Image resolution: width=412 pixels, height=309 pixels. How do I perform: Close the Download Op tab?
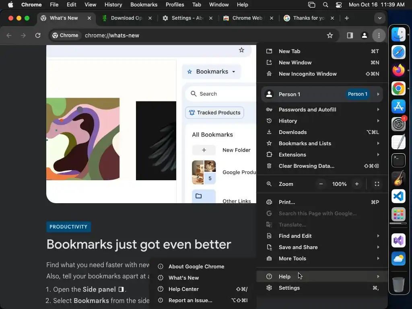click(x=150, y=18)
